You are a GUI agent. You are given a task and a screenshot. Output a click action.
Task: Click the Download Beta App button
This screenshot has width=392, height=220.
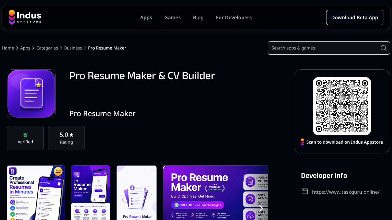[x=355, y=17]
